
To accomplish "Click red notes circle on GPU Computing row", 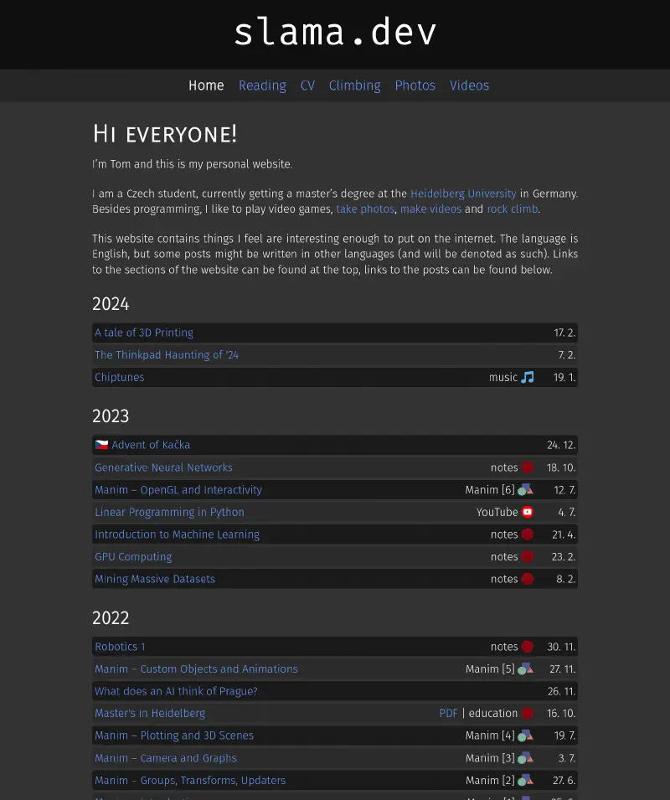I will coord(528,556).
